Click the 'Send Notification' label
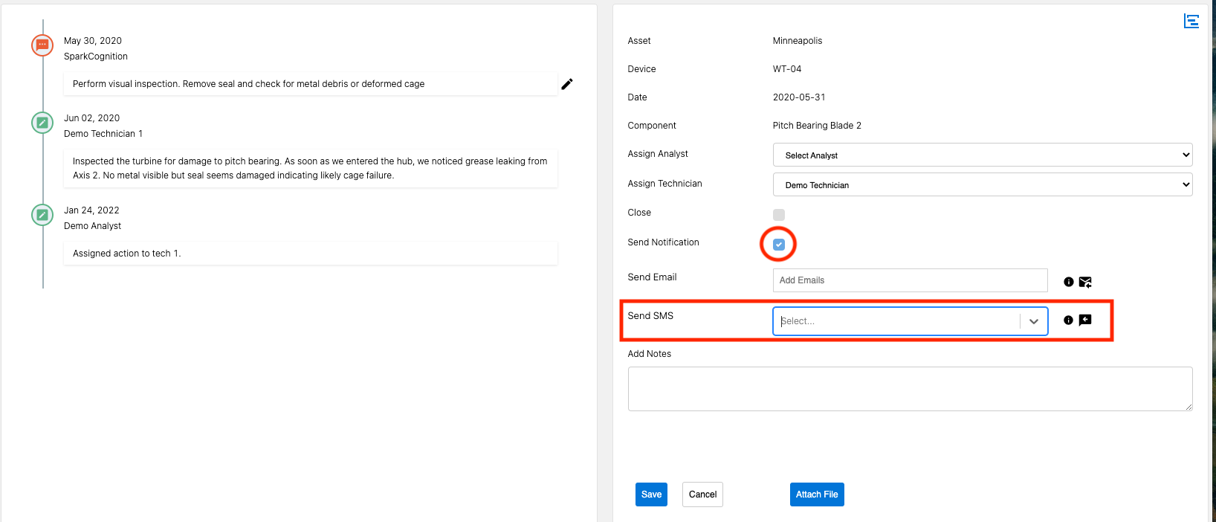The height and width of the screenshot is (522, 1216). click(x=664, y=242)
